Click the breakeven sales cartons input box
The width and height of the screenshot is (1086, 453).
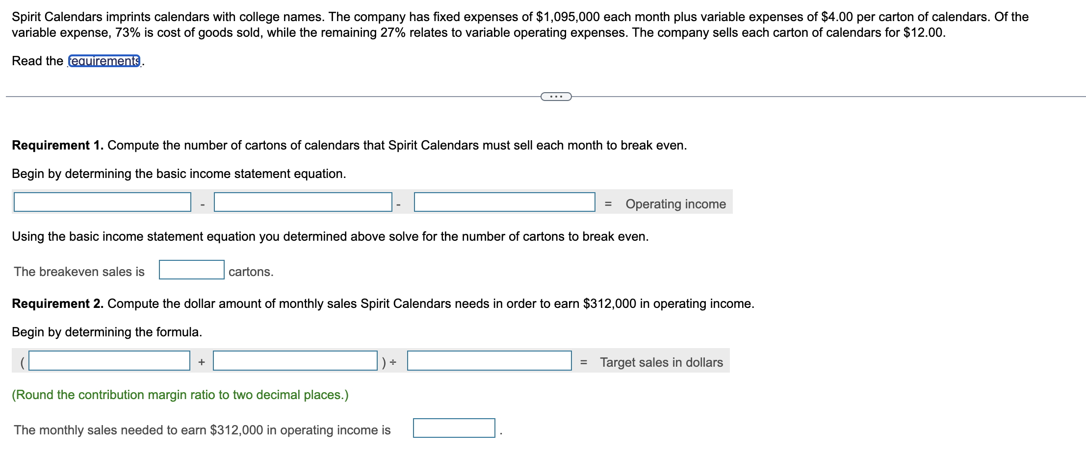click(191, 269)
